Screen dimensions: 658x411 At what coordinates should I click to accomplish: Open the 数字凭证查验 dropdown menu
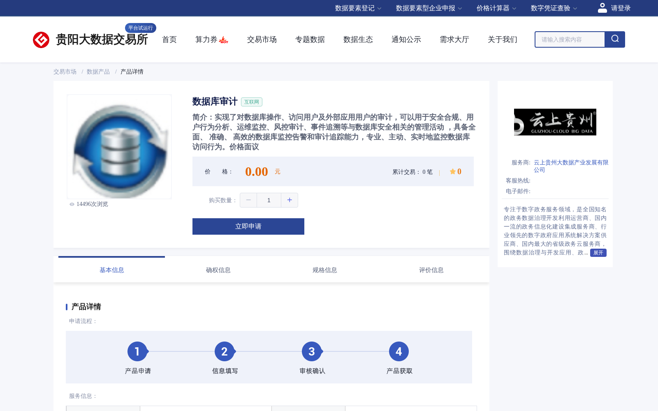[554, 8]
